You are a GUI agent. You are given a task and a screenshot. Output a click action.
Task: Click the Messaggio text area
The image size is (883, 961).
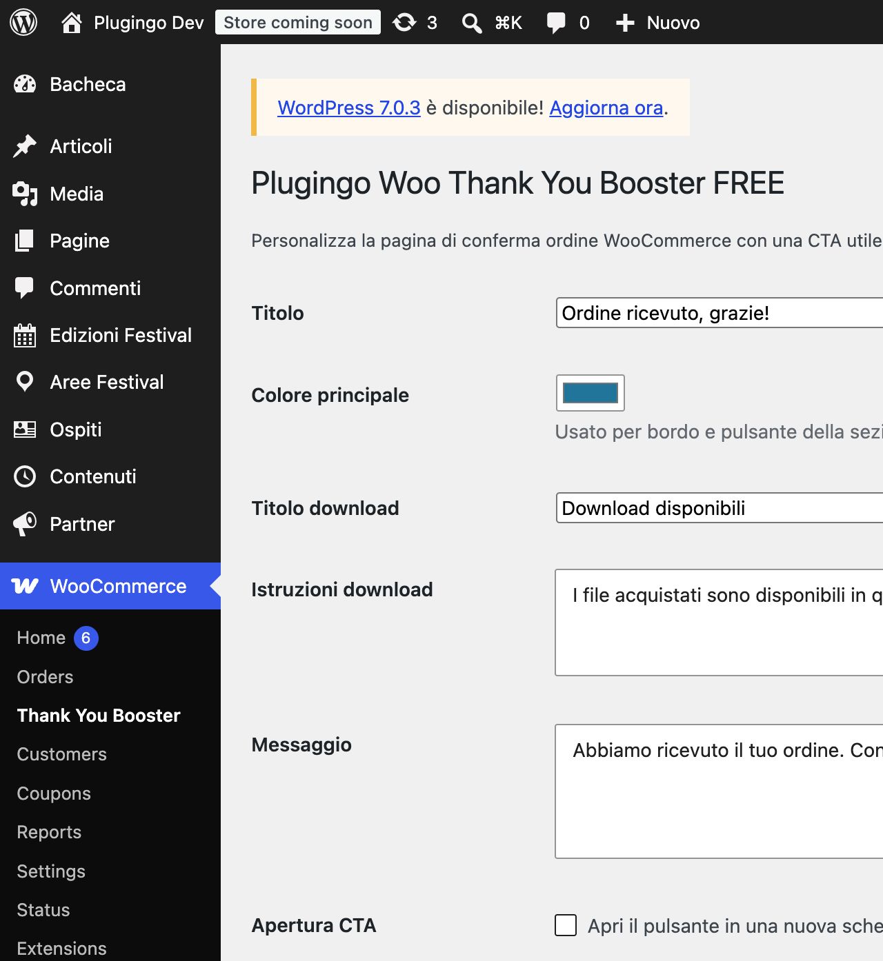click(x=720, y=791)
